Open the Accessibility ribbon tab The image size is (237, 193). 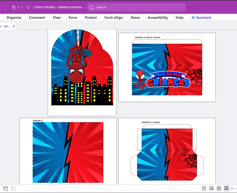tap(158, 17)
